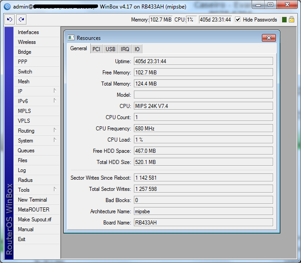Open the Manual menu item
This screenshot has height=263, width=301.
(37, 229)
